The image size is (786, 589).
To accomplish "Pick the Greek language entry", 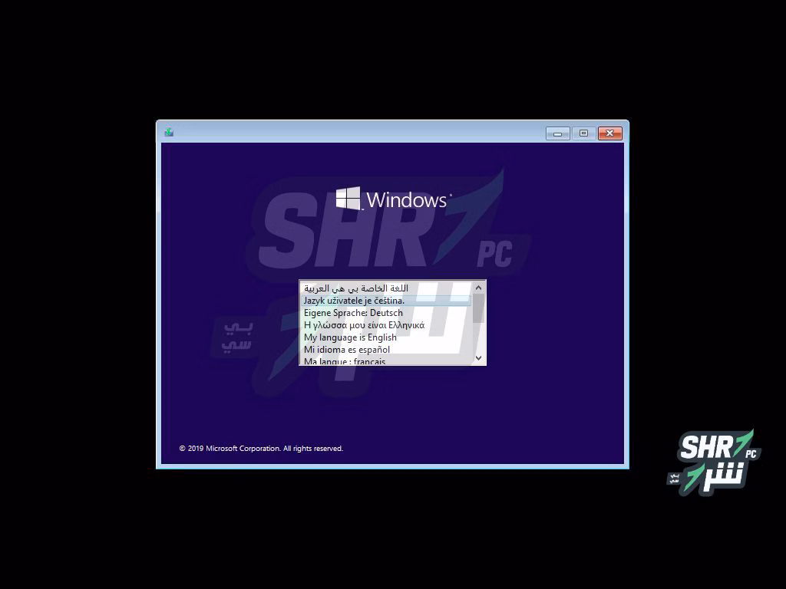I will point(386,325).
